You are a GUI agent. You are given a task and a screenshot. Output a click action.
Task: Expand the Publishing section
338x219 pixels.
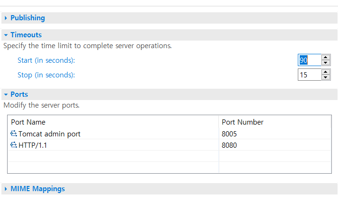tap(6, 18)
